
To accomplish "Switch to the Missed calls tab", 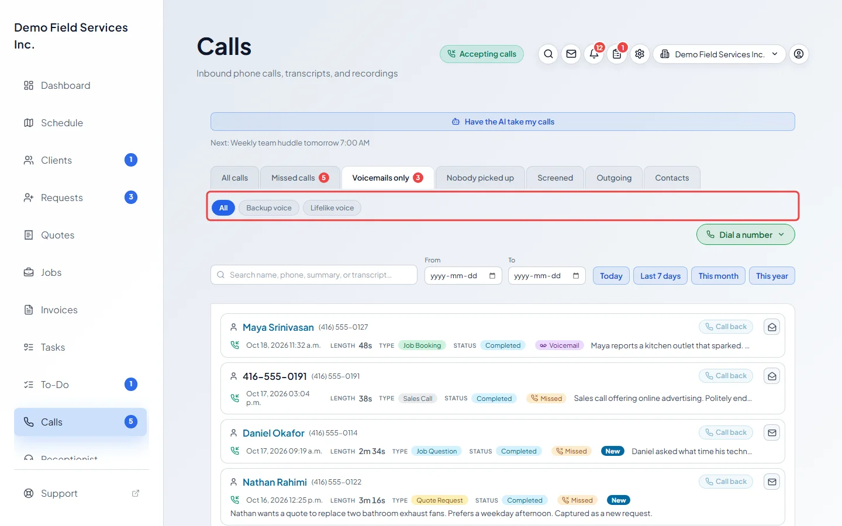I will (x=300, y=178).
